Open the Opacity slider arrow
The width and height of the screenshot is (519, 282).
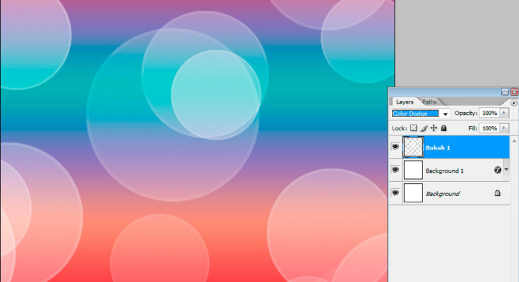[x=504, y=113]
